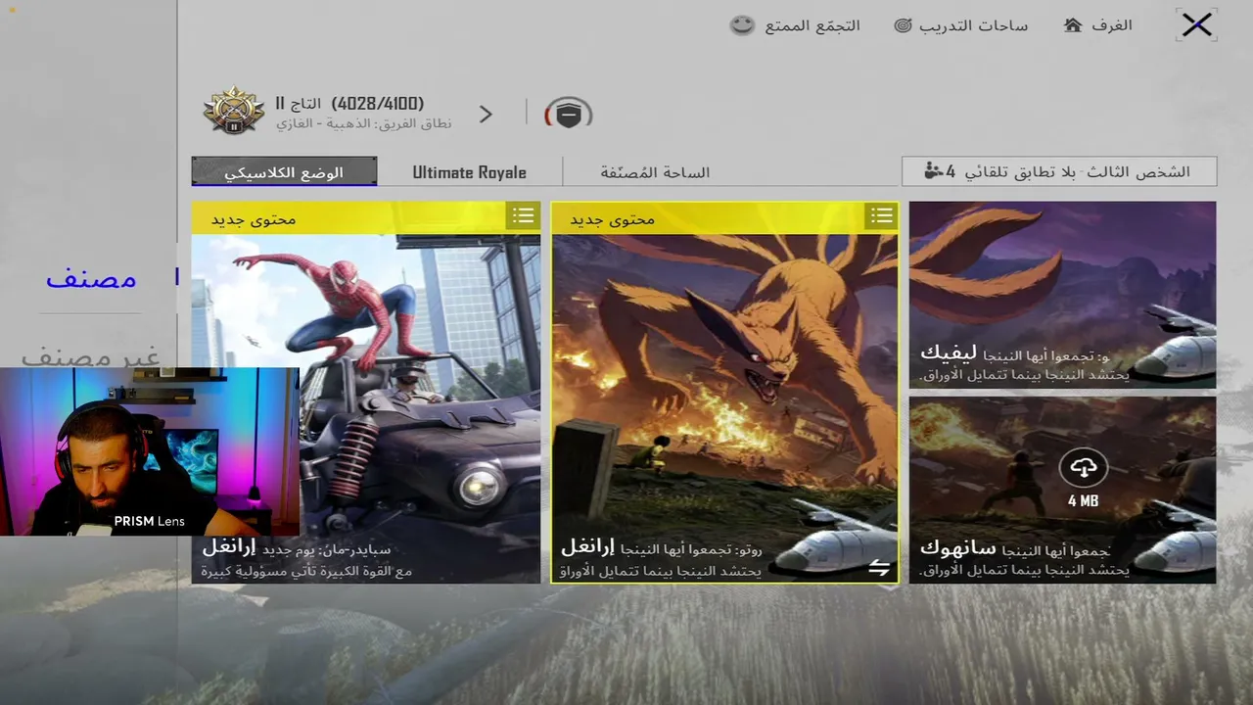
Task: Select the ليفيك map card
Action: coord(1062,295)
